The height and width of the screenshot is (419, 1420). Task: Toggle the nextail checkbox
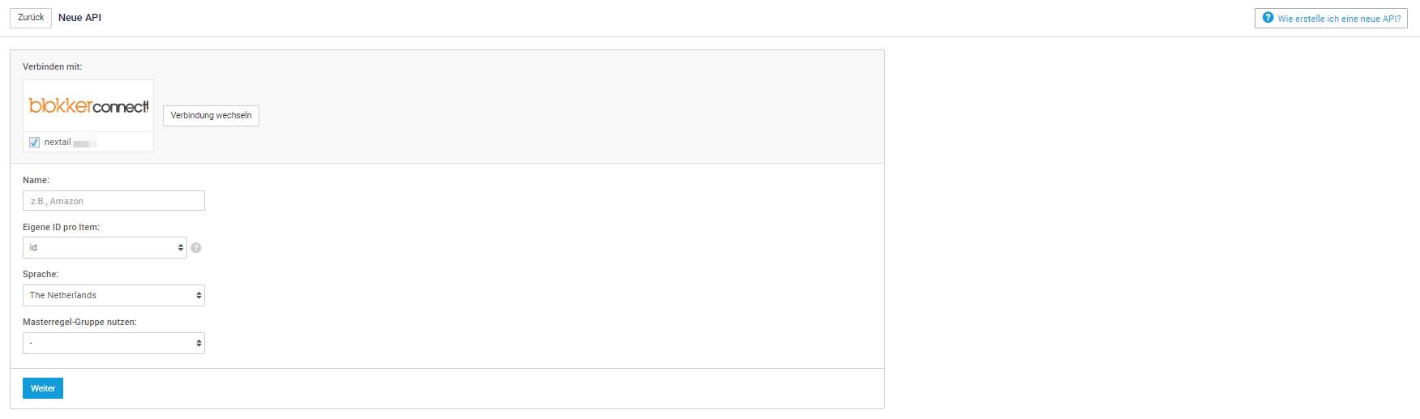click(x=34, y=143)
